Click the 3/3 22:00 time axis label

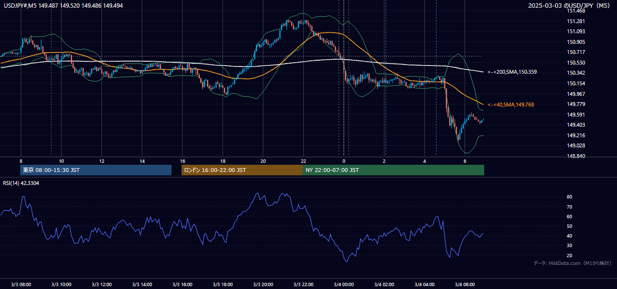[303, 285]
